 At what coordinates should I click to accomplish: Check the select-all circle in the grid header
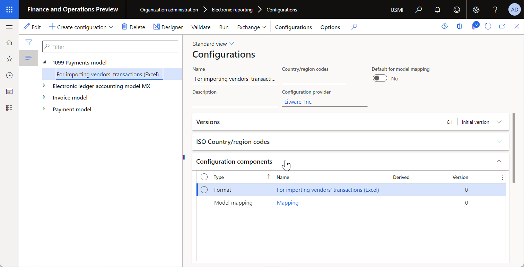204,176
